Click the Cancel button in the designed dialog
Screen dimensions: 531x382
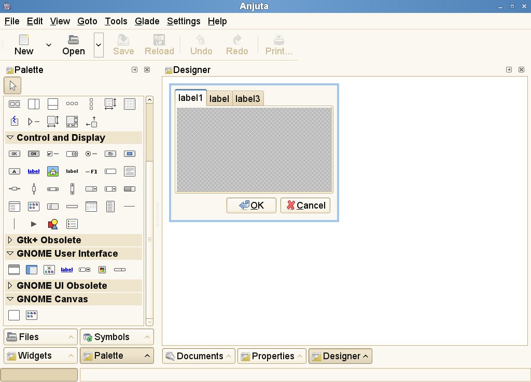pos(305,205)
